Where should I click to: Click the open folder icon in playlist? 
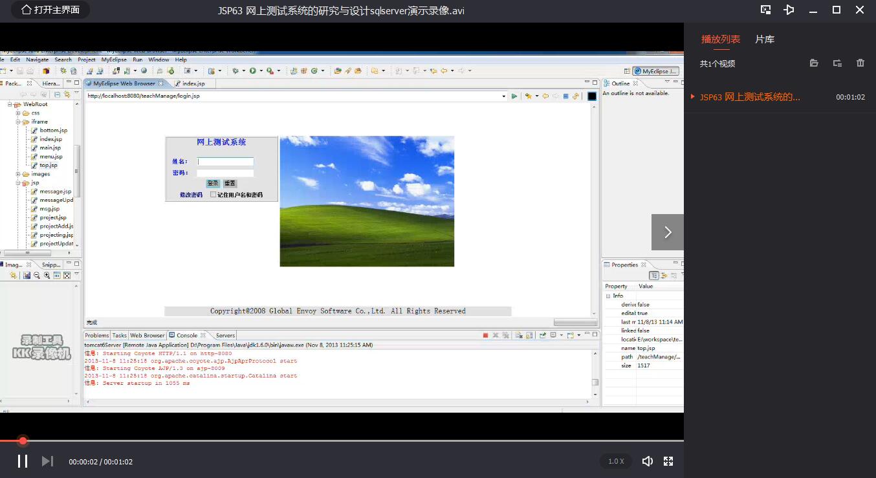(x=814, y=63)
